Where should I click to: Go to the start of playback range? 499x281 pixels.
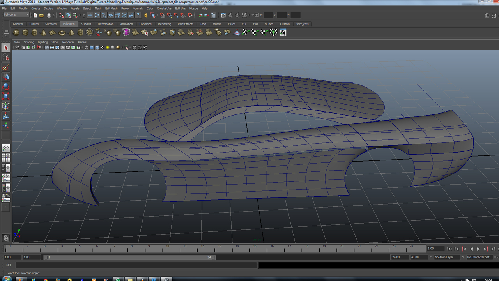click(x=449, y=249)
